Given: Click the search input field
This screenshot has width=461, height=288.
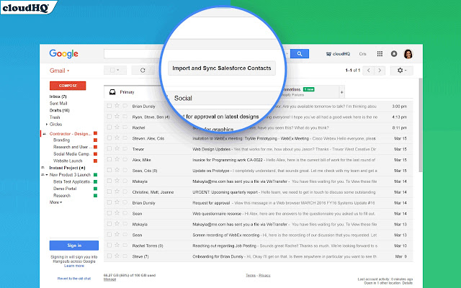Looking at the screenshot, I should click(134, 54).
